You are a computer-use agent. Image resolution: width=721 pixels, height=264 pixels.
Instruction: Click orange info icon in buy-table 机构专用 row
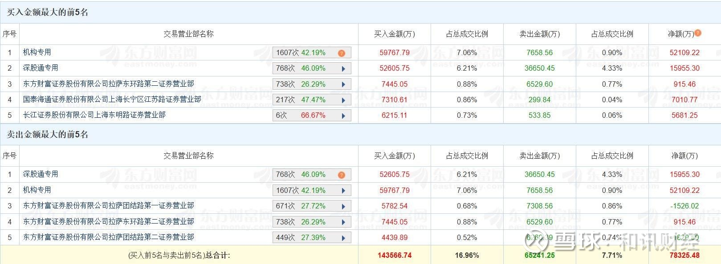342,53
